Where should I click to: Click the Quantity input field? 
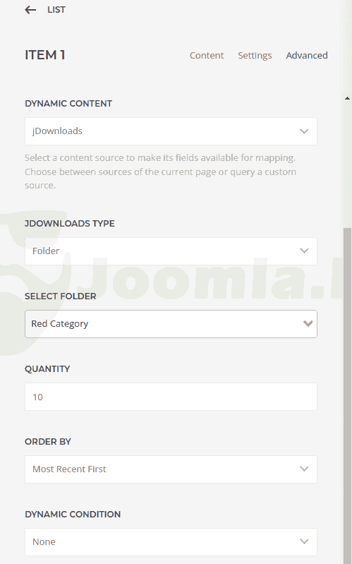tap(171, 397)
